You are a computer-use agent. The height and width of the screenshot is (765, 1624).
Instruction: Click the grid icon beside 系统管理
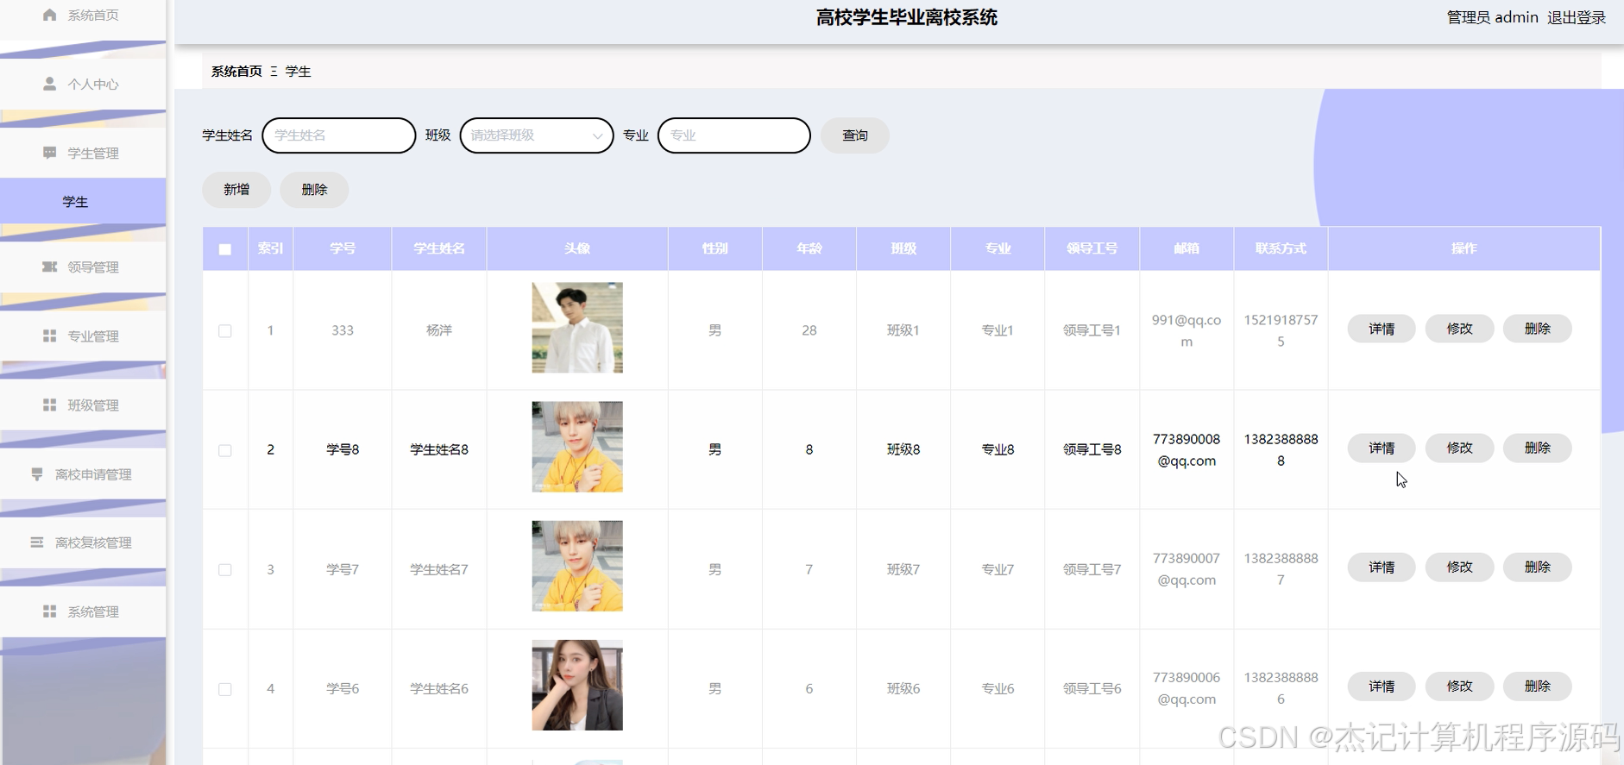50,611
